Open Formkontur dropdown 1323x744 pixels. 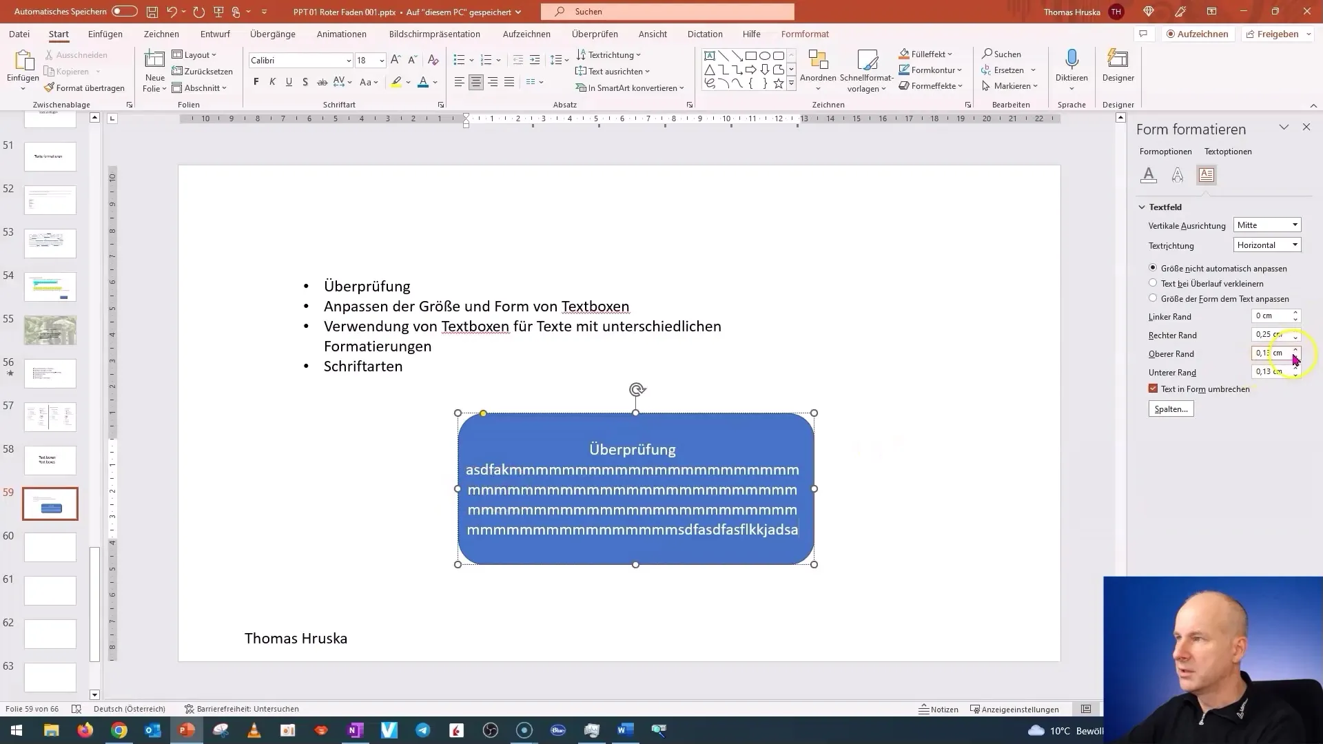(930, 70)
